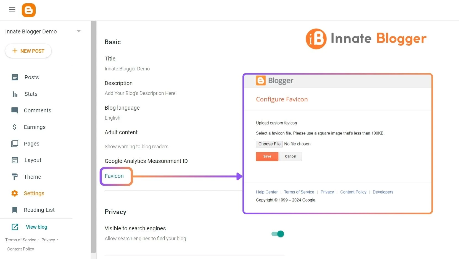Click the Settings gear icon
The width and height of the screenshot is (459, 259).
(15, 193)
